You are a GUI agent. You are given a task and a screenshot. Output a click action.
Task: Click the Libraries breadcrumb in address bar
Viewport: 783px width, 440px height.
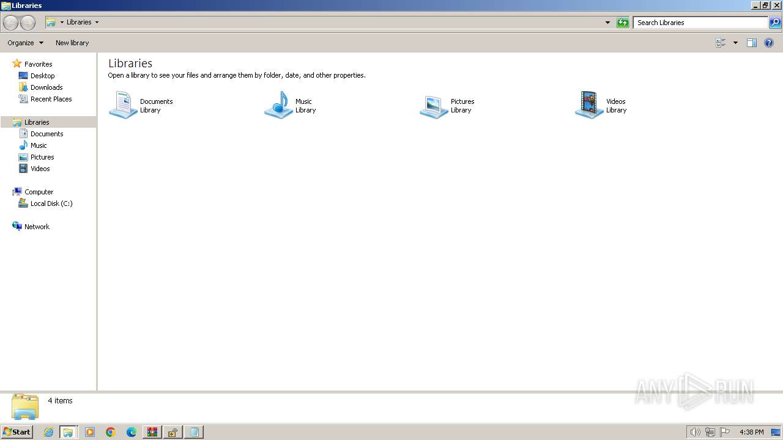(x=79, y=23)
